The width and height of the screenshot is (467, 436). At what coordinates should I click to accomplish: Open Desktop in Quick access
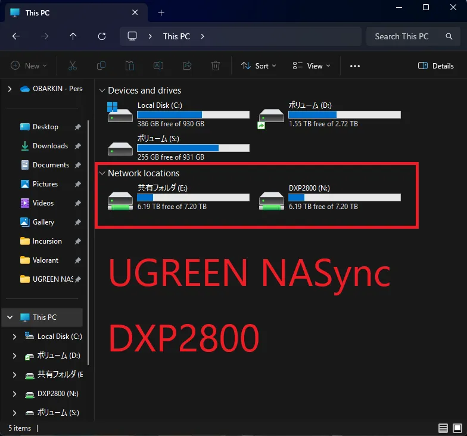click(x=45, y=127)
